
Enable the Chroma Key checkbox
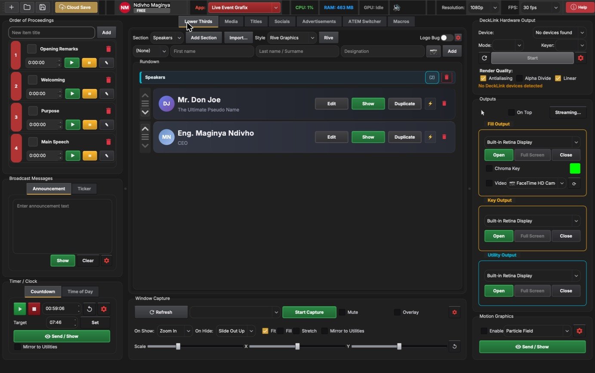tap(489, 168)
